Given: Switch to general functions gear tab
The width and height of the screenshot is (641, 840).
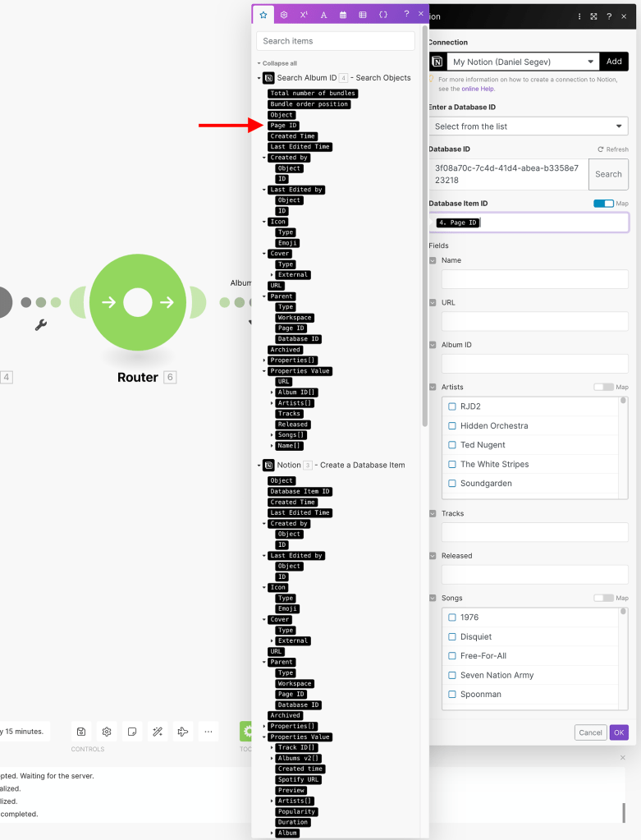Looking at the screenshot, I should pos(284,15).
